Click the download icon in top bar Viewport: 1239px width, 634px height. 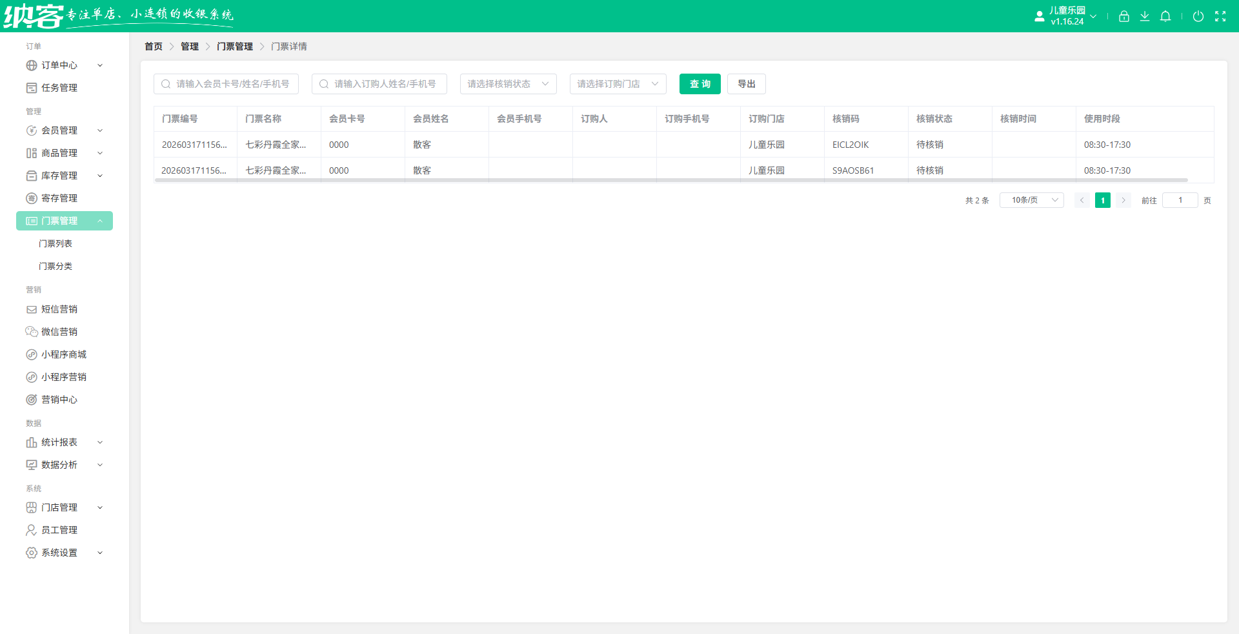coord(1145,16)
